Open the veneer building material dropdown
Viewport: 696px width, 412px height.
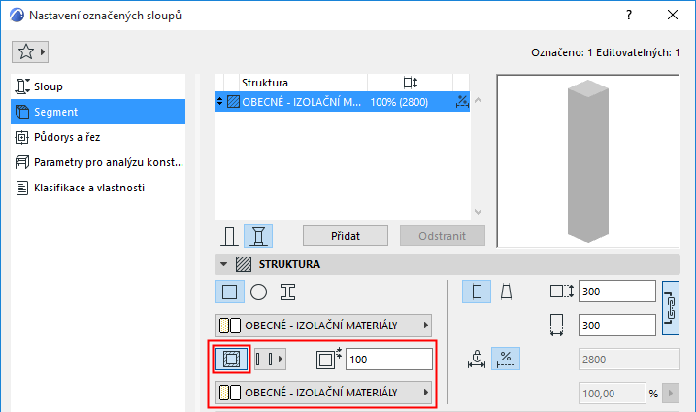pos(322,393)
